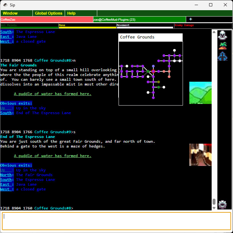Focus the command input field
The height and width of the screenshot is (233, 233).
tap(117, 221)
